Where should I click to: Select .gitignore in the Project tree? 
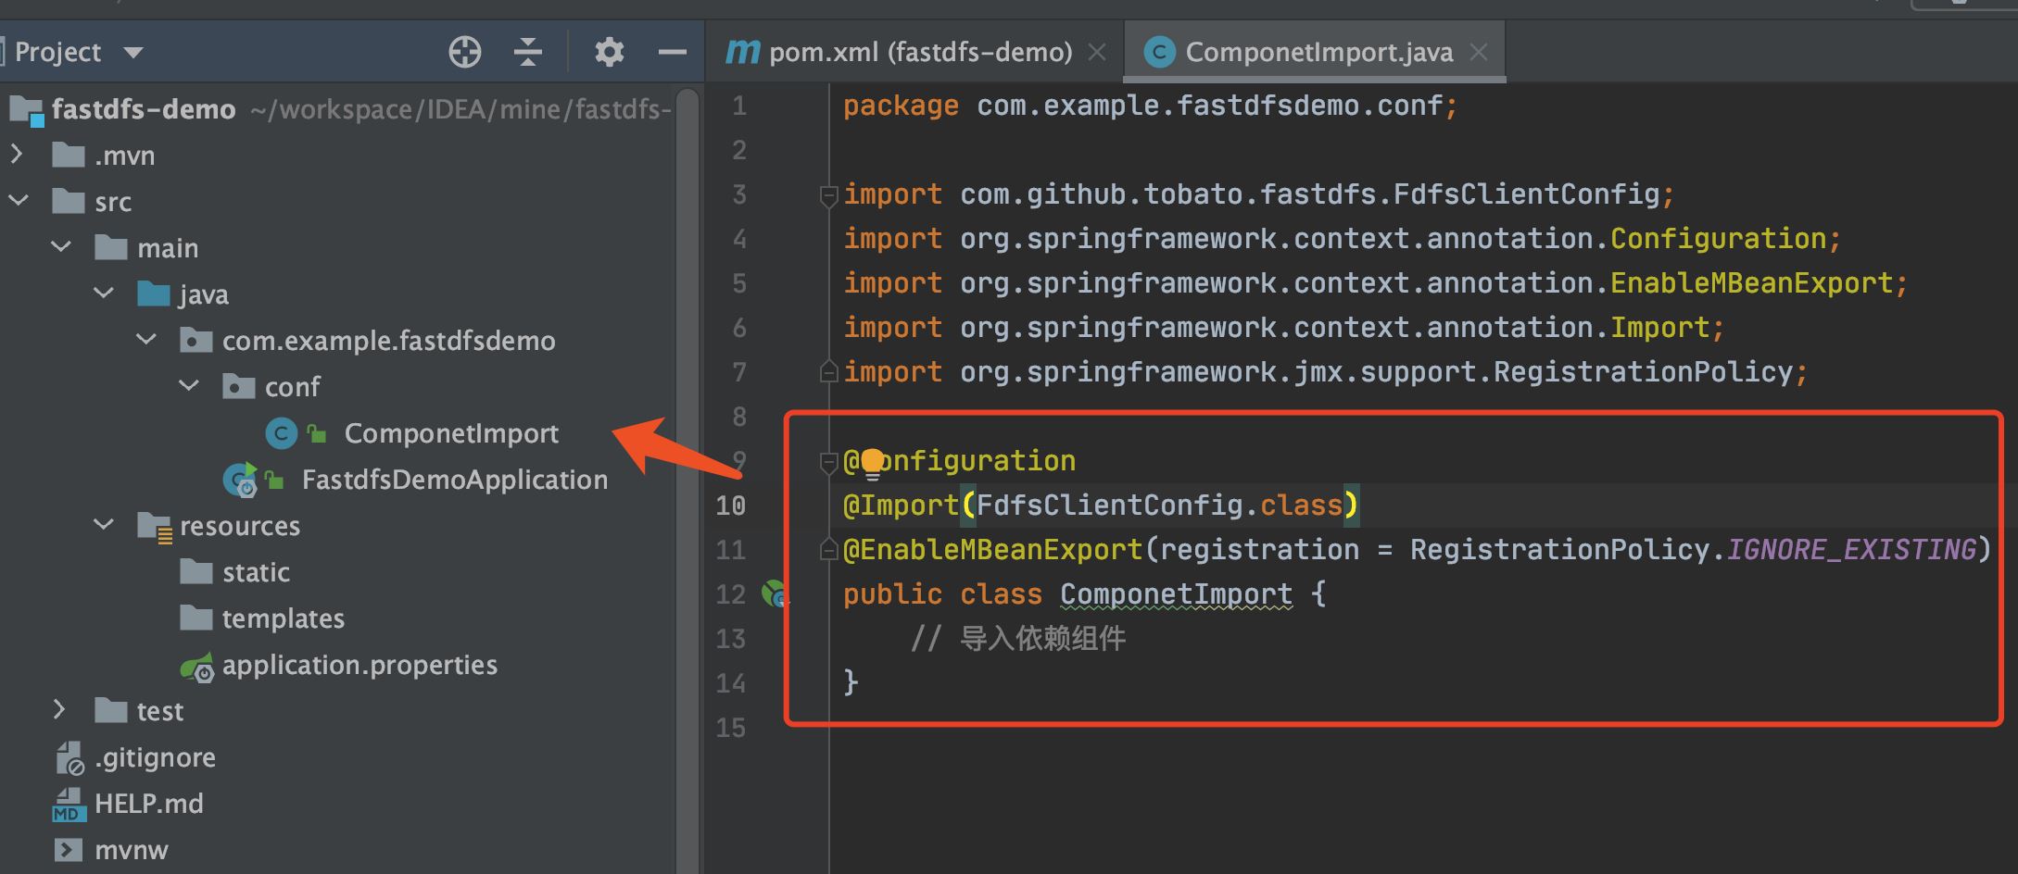(154, 756)
